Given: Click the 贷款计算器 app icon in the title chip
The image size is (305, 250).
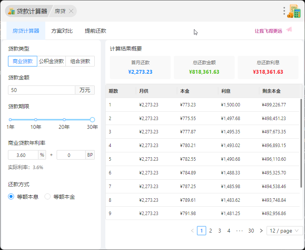Looking at the screenshot, I should coord(11,11).
